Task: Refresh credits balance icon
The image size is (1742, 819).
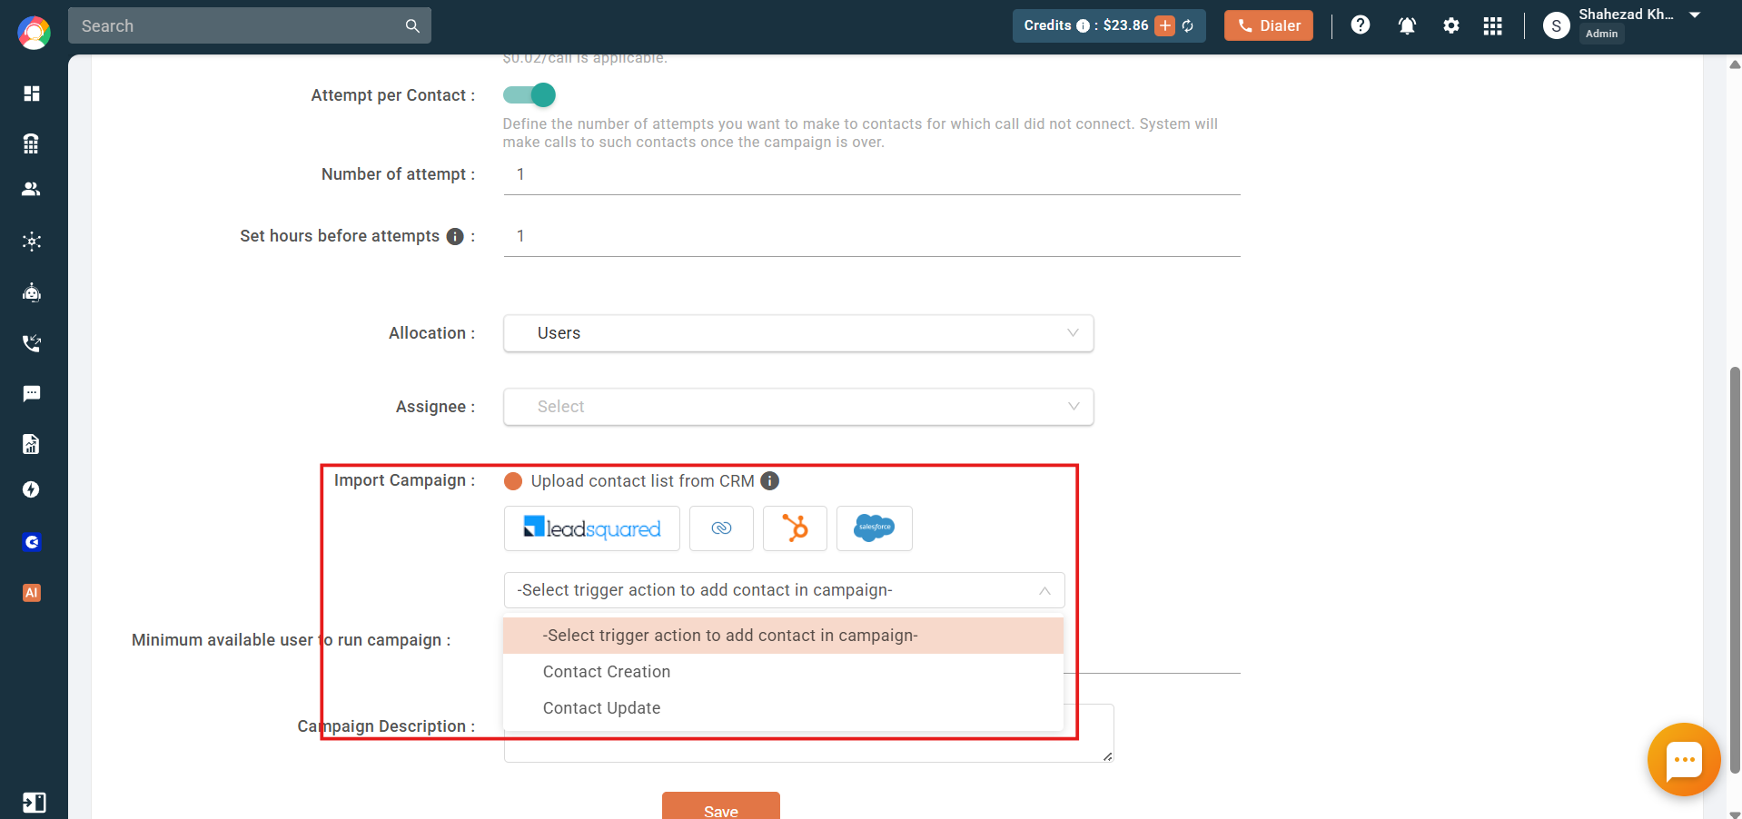Action: [x=1188, y=26]
